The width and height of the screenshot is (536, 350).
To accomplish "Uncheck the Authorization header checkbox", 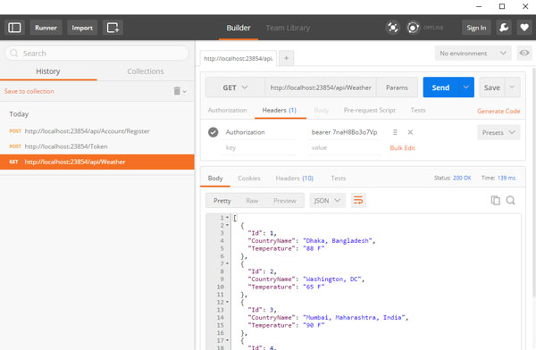I will 213,132.
